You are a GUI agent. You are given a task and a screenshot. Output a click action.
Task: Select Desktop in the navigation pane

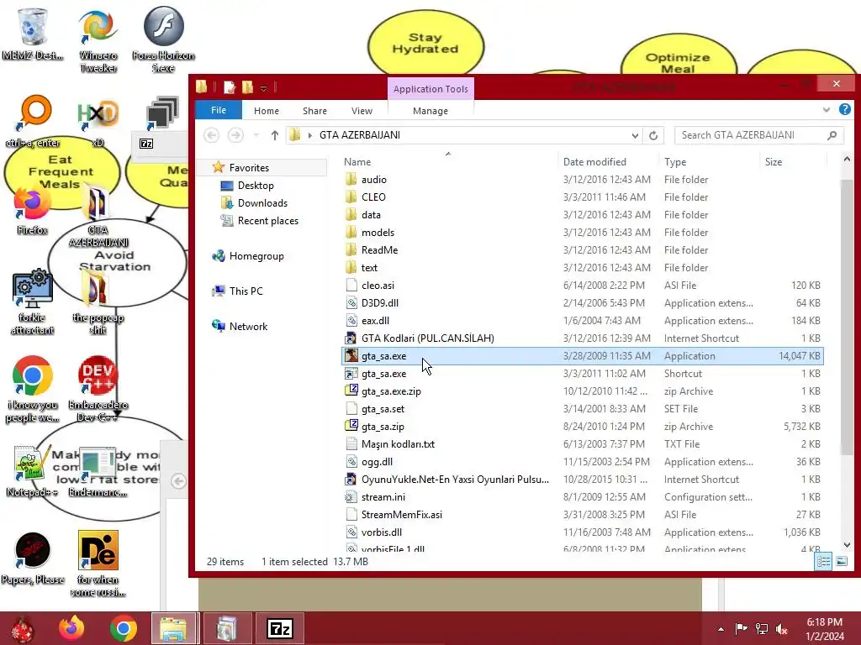click(256, 186)
